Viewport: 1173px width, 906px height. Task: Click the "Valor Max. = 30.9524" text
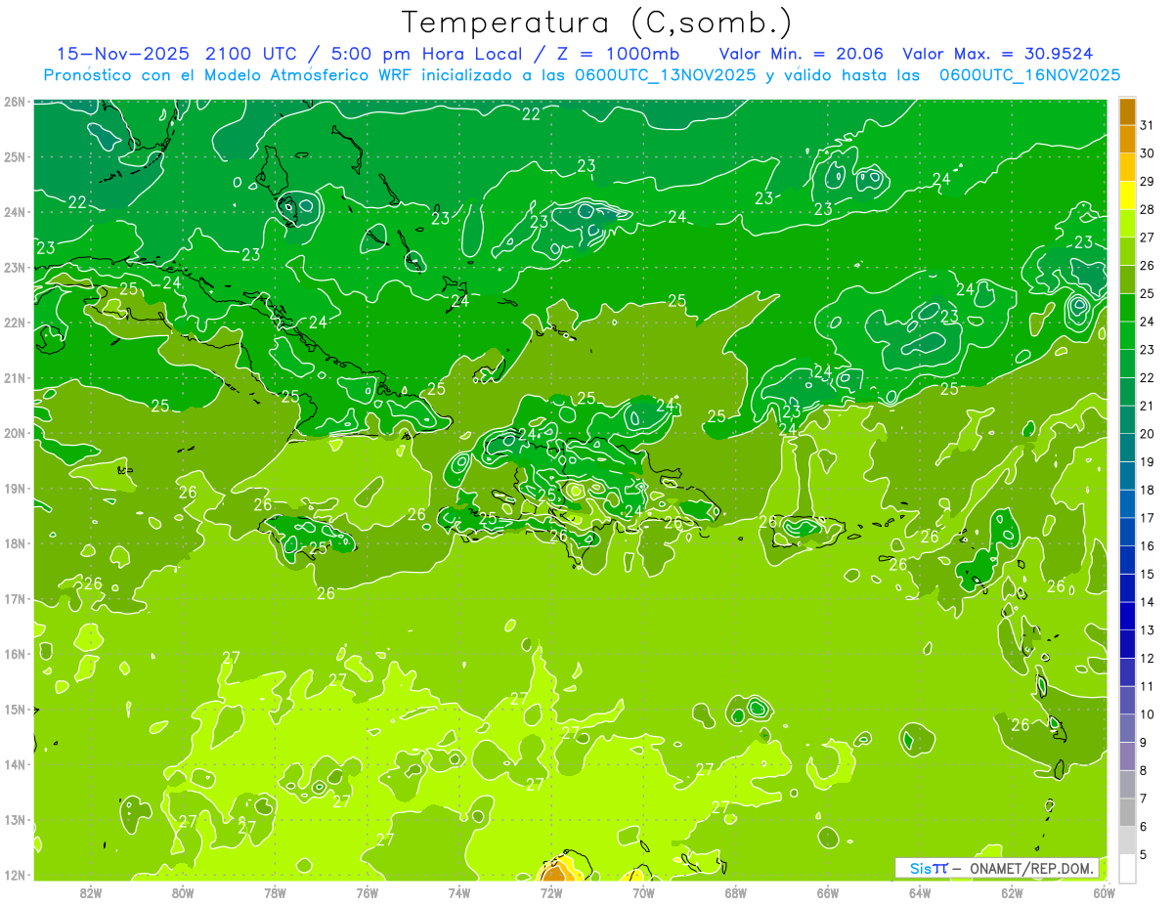tap(998, 54)
